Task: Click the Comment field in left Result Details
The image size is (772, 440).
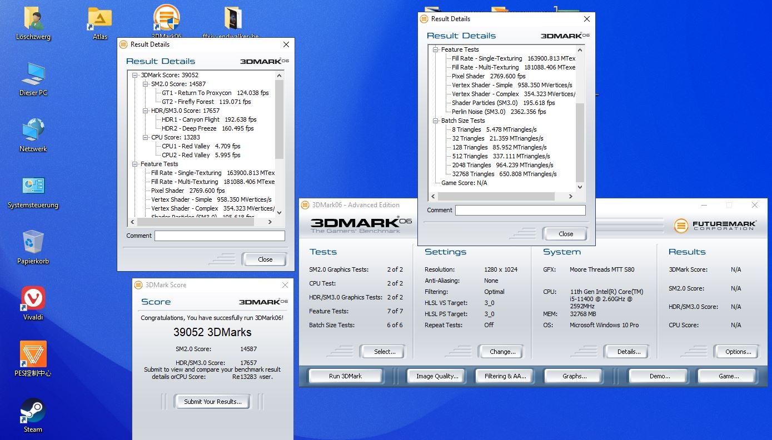Action: [220, 236]
